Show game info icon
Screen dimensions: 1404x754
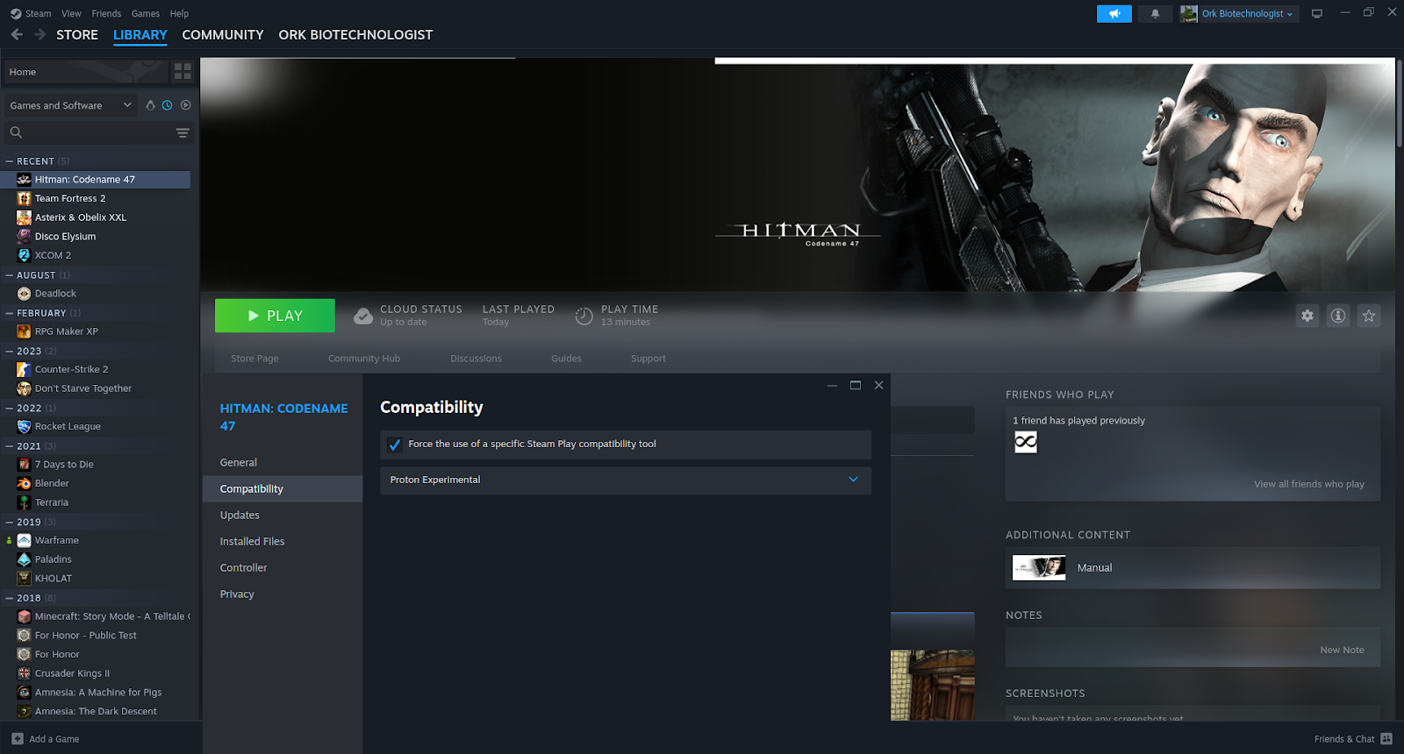pos(1338,316)
